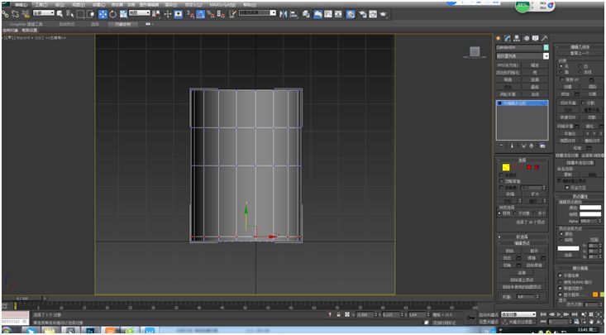Toggle Preserve UVs checkbox

pyautogui.click(x=562, y=79)
